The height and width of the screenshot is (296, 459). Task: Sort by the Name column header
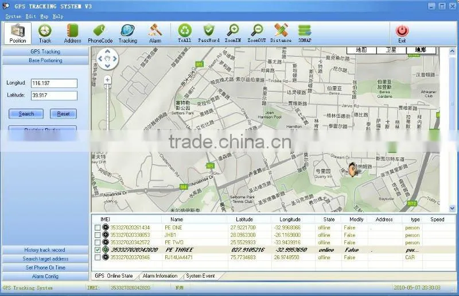(x=177, y=219)
